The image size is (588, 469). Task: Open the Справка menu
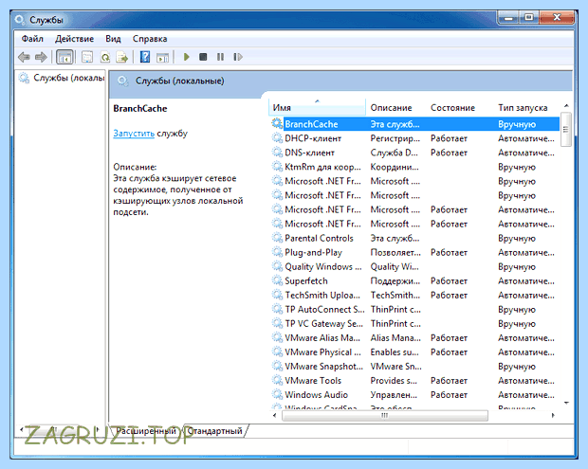point(150,39)
